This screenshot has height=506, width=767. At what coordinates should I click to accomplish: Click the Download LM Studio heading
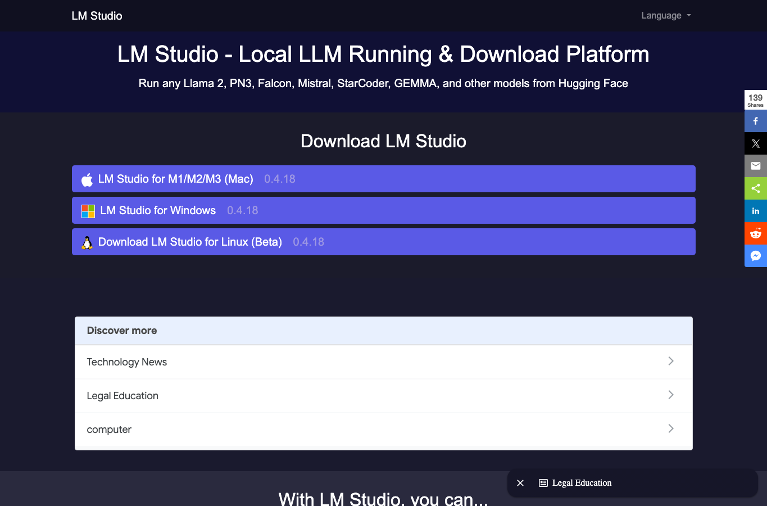[x=383, y=141]
